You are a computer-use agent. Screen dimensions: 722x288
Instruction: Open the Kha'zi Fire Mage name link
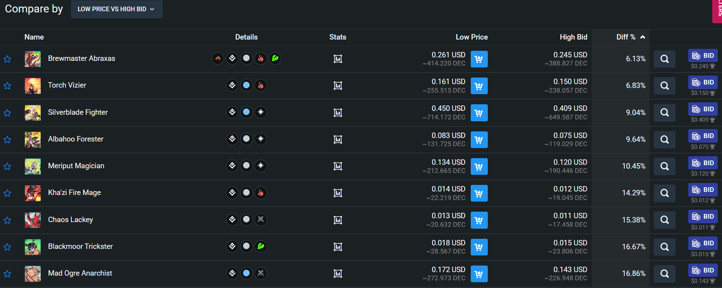[74, 193]
